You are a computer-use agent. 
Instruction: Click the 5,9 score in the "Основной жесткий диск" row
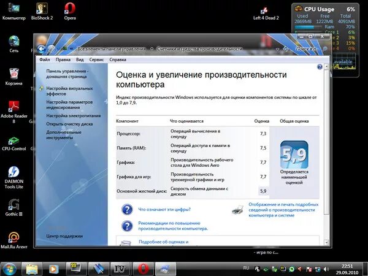coord(263,191)
